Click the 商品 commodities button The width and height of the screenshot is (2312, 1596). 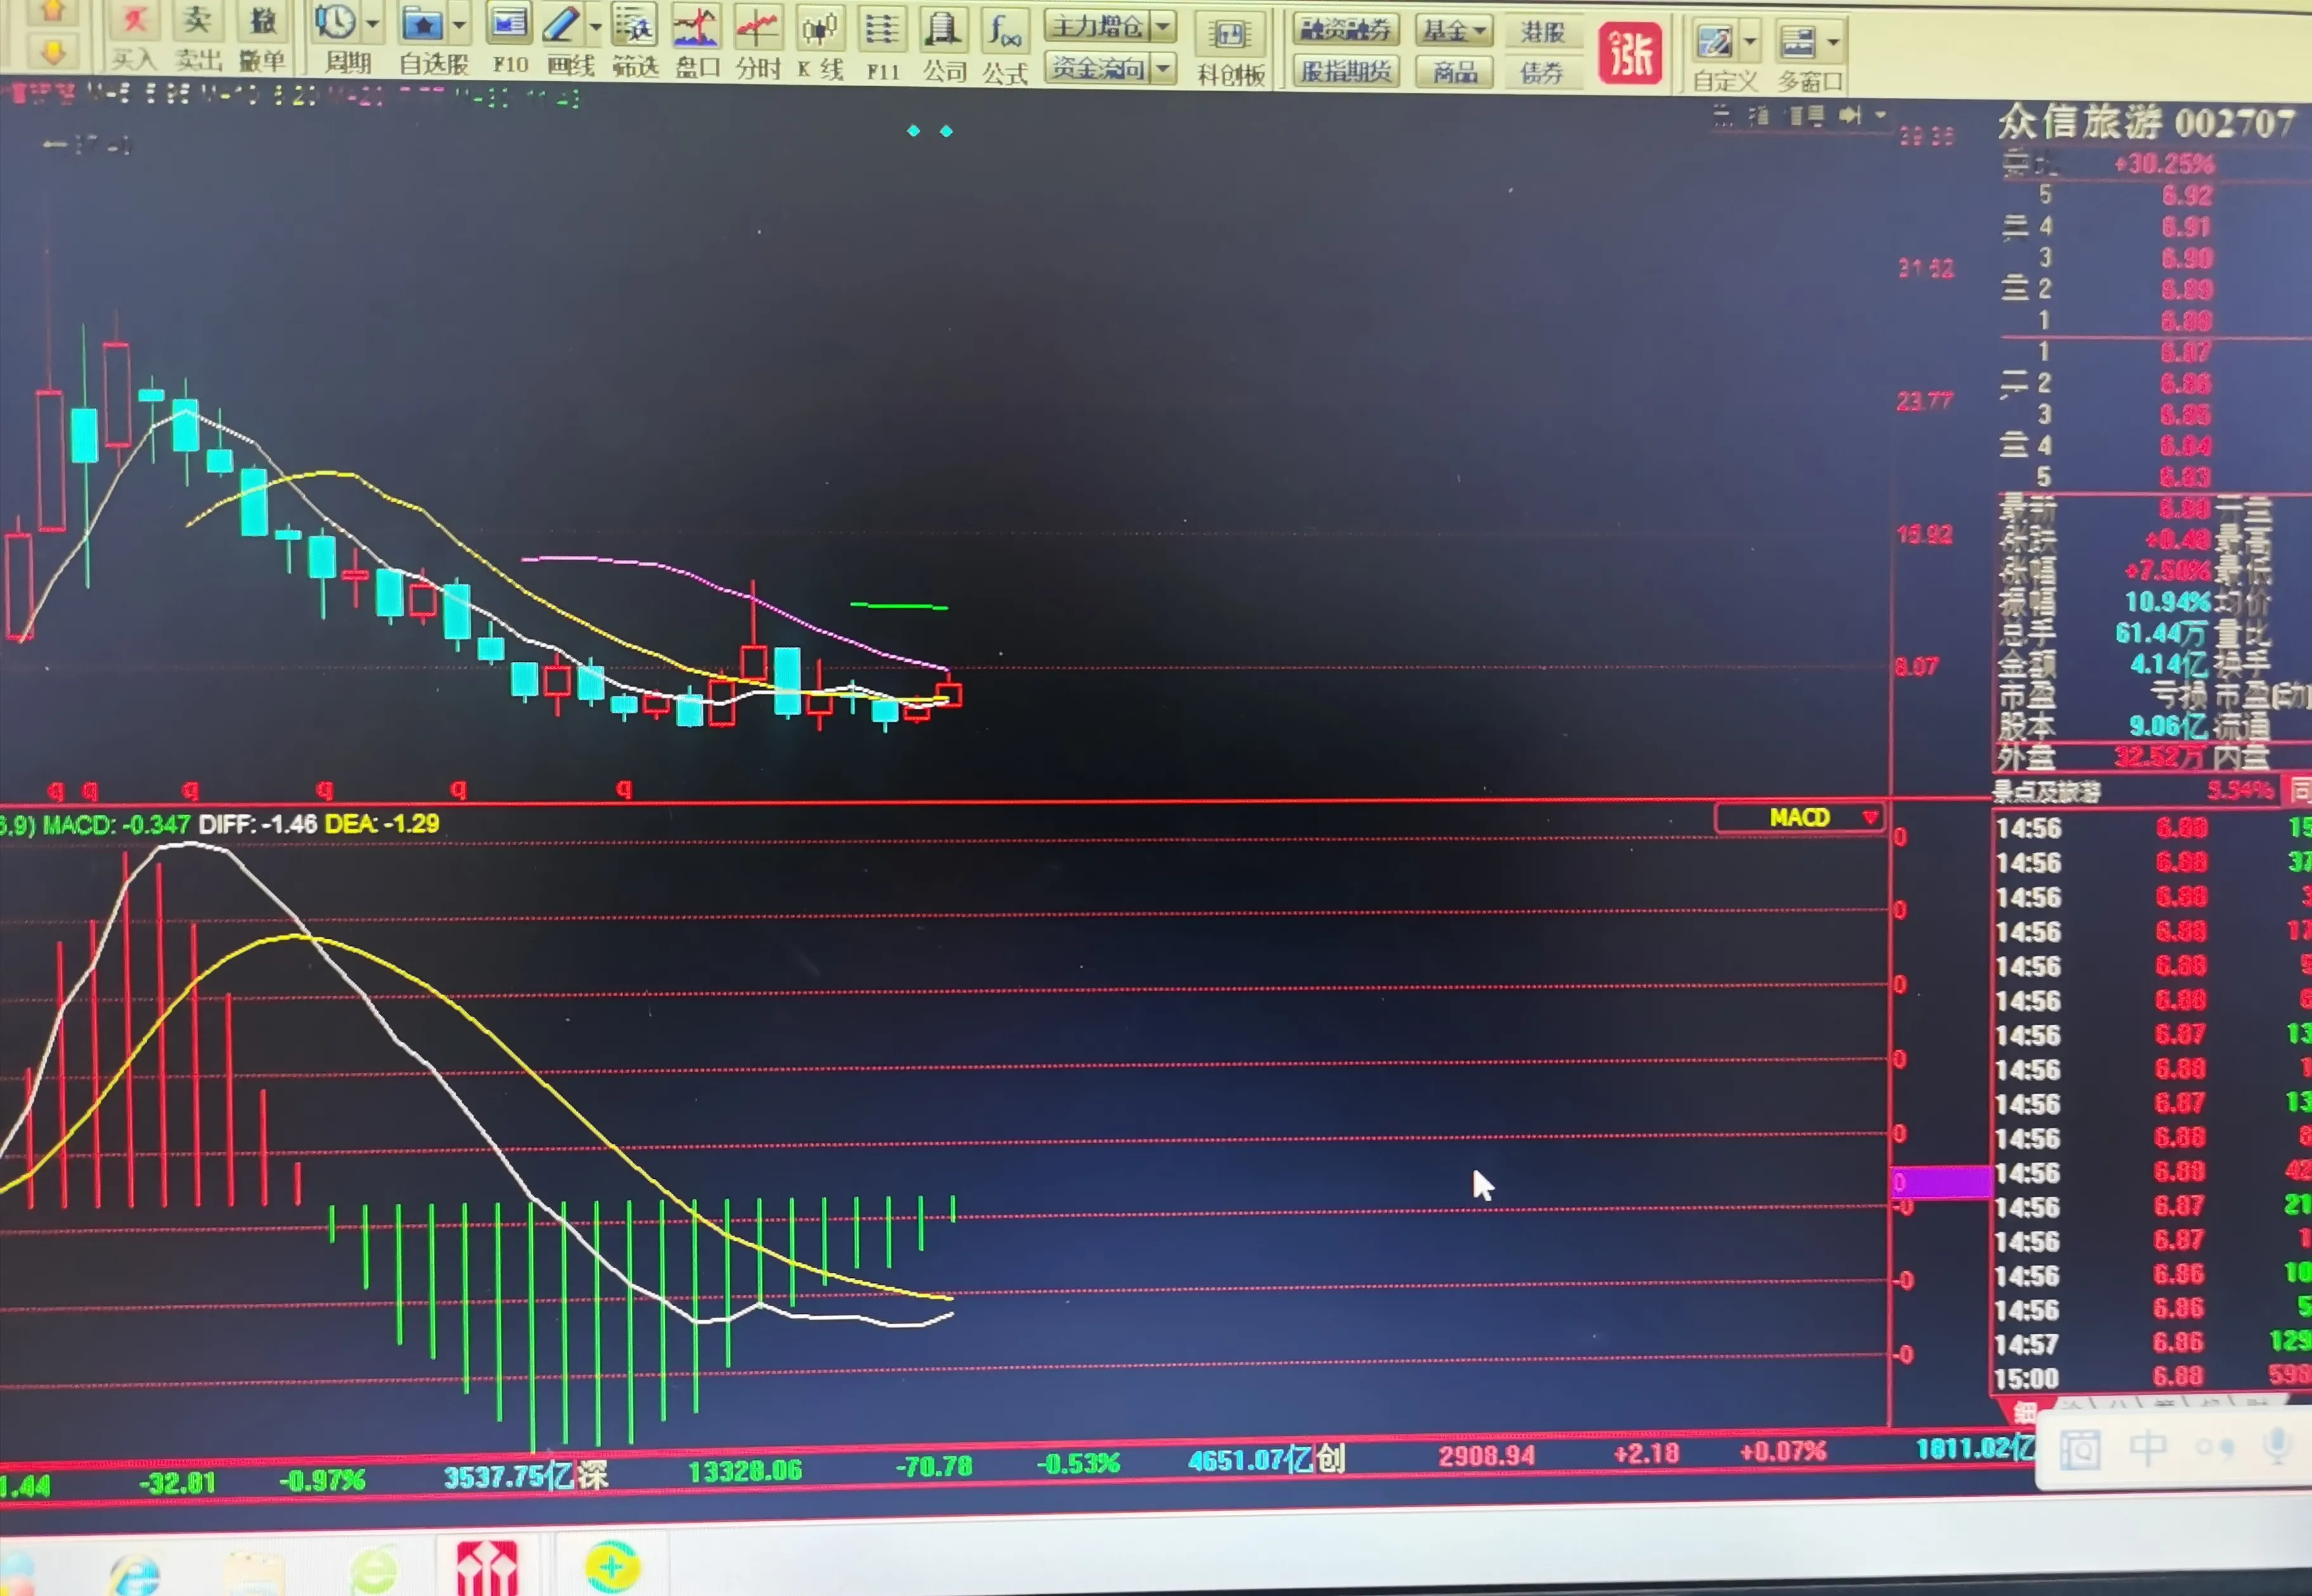(1453, 73)
